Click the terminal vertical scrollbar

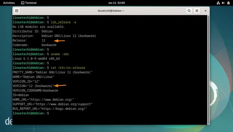coord(208,70)
